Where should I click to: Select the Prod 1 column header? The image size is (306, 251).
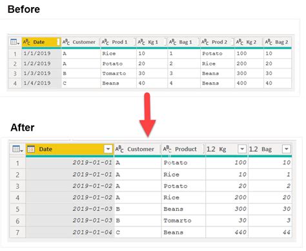pos(119,42)
